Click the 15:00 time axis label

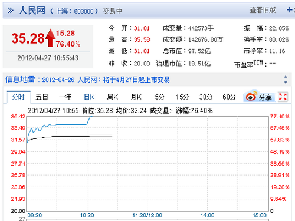[x=260, y=216]
